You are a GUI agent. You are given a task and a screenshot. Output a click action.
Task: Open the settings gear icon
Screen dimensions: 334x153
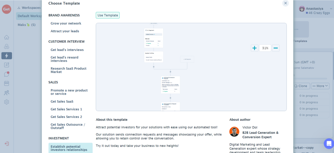click(x=7, y=102)
